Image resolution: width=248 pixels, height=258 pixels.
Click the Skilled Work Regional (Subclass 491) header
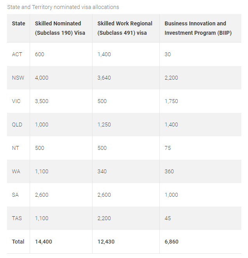125,28
